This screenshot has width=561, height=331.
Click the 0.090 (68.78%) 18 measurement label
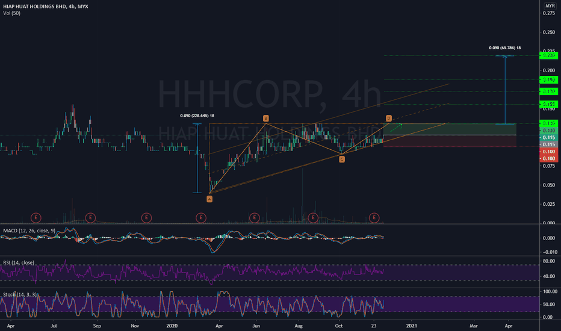tap(505, 48)
